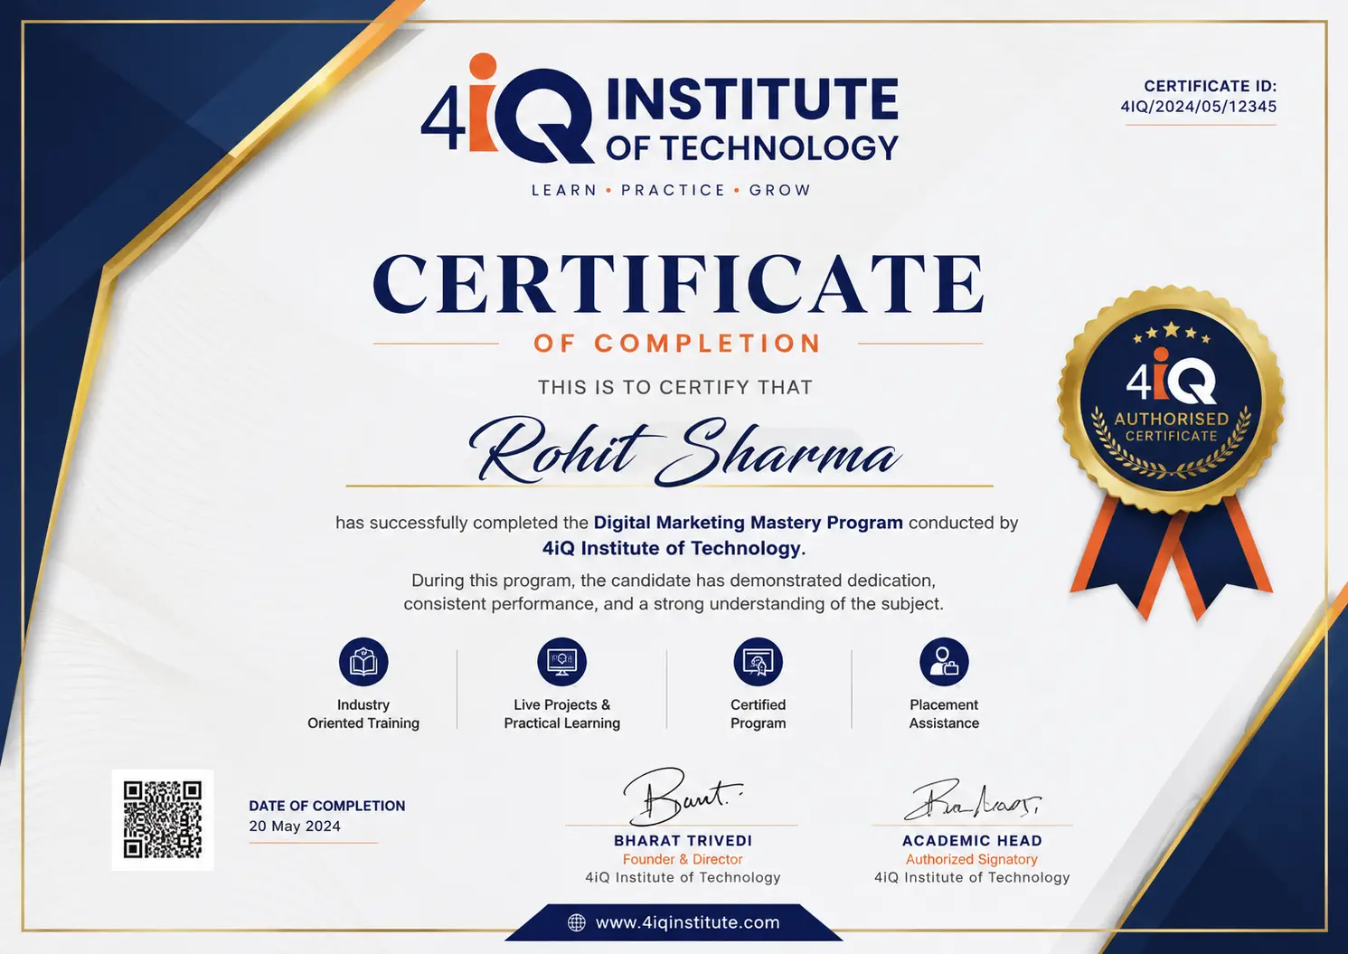Image resolution: width=1348 pixels, height=954 pixels.
Task: Click the CERTIFICATE ID label
Action: tap(1210, 86)
